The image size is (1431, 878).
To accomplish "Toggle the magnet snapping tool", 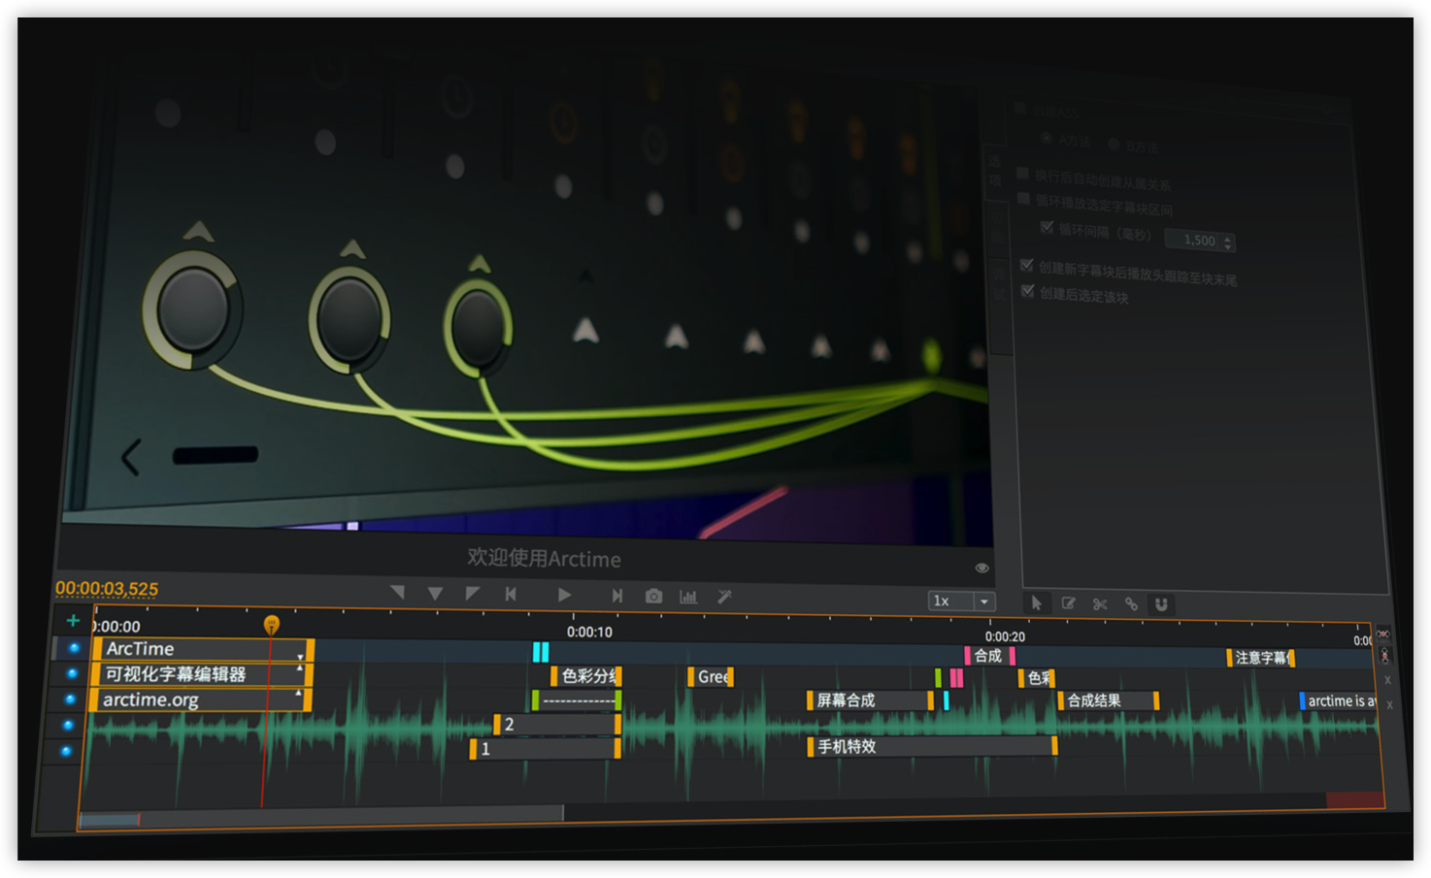I will [1161, 604].
